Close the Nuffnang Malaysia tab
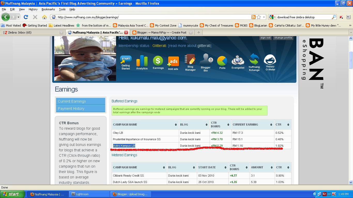 (x=126, y=32)
